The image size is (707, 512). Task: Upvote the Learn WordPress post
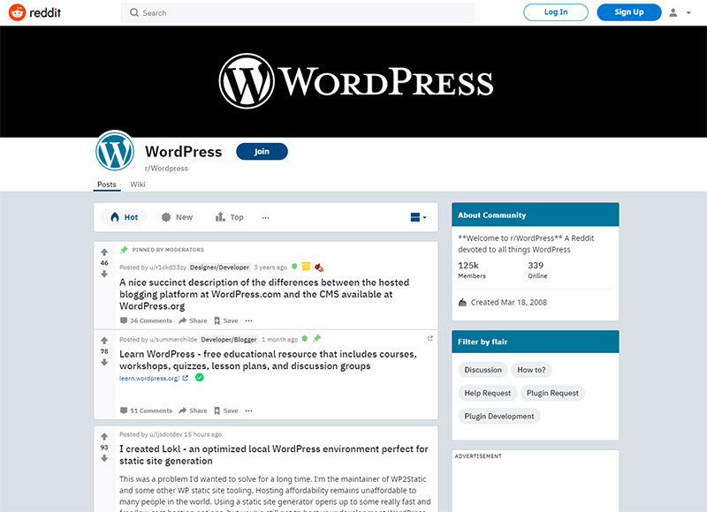104,341
